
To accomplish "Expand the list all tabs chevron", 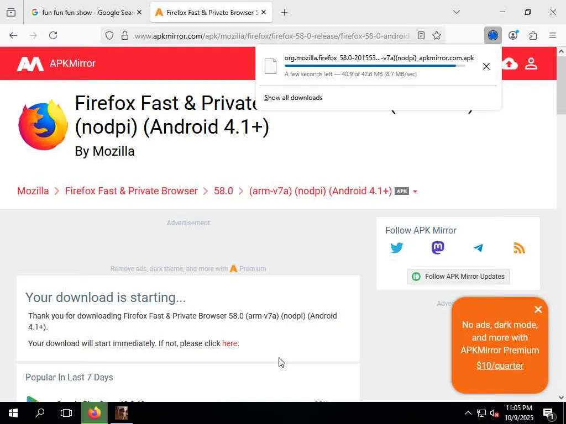I will pyautogui.click(x=457, y=12).
